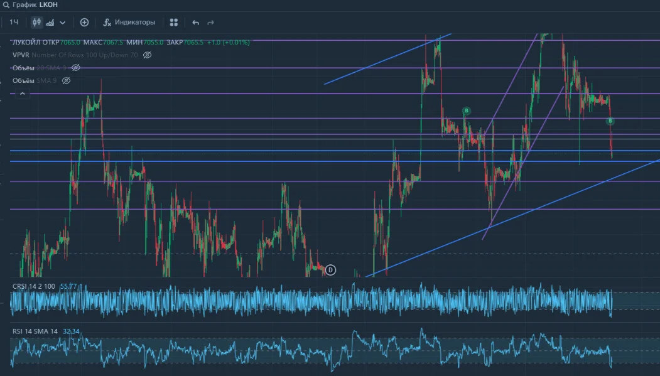Select the Объём SMA 9 legend label
Screen dimensions: 660x376
point(35,81)
